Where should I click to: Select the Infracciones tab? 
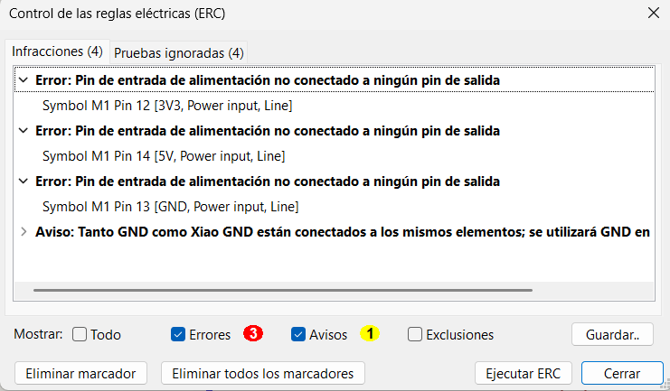[x=57, y=51]
